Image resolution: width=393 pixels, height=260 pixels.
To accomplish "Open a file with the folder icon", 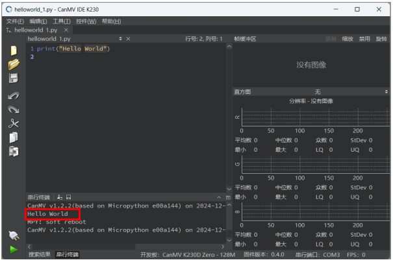I will point(14,64).
